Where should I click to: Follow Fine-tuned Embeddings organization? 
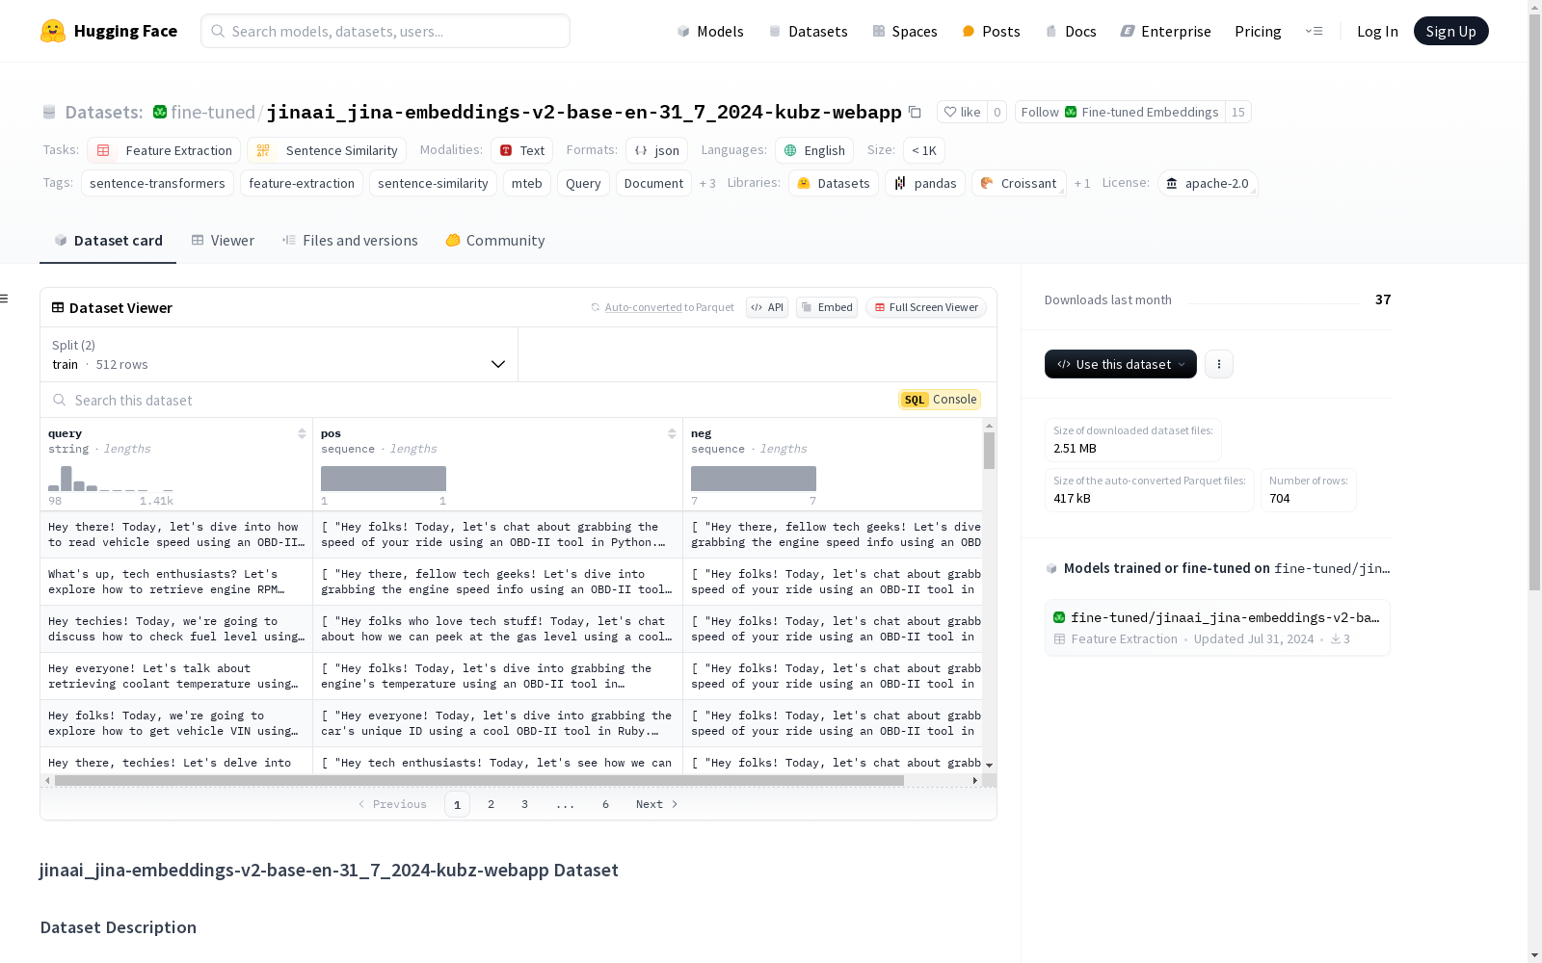coord(1120,112)
